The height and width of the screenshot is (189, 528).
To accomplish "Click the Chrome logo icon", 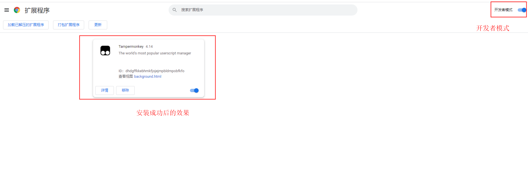I will [x=17, y=10].
